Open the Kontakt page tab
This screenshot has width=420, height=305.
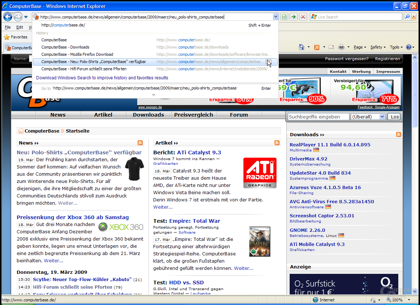(338, 72)
